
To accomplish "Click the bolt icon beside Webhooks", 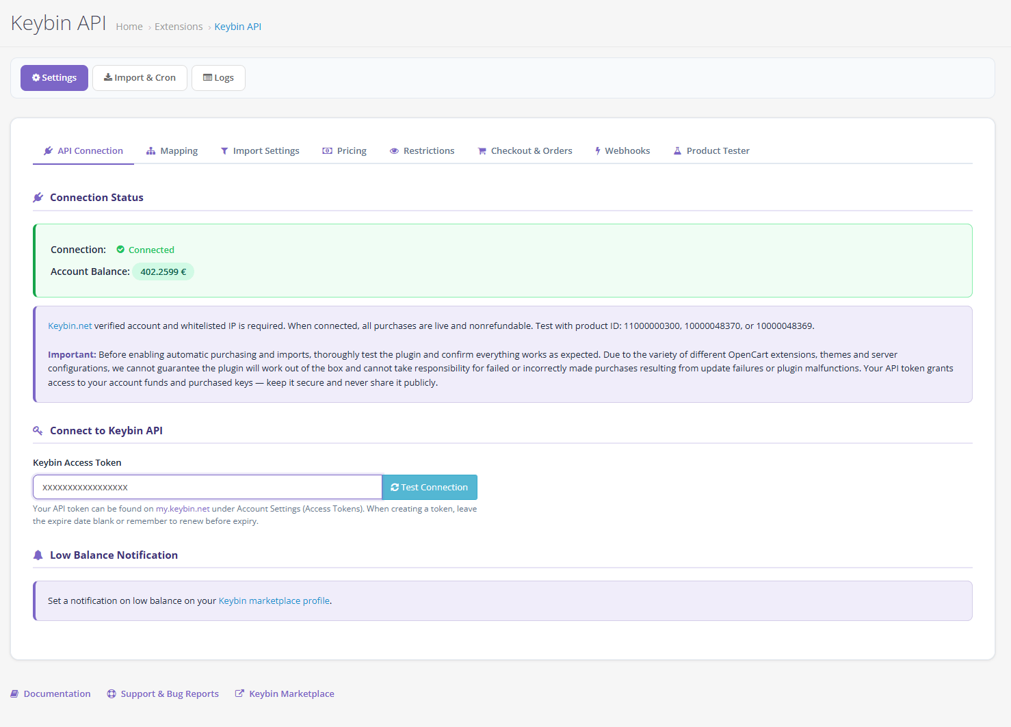I will tap(598, 151).
